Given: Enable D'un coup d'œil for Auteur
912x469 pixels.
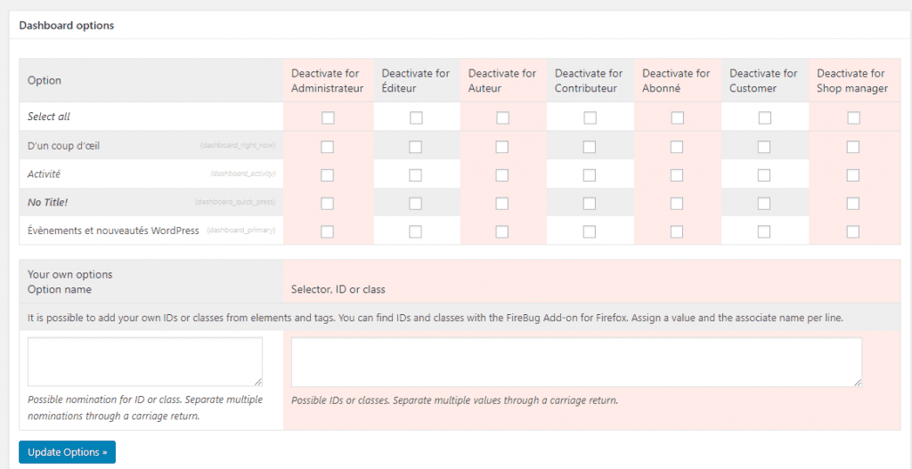Looking at the screenshot, I should tap(502, 147).
